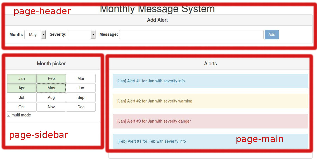317x160 pixels.
Task: Toggle the Apr month button
Action: click(22, 88)
